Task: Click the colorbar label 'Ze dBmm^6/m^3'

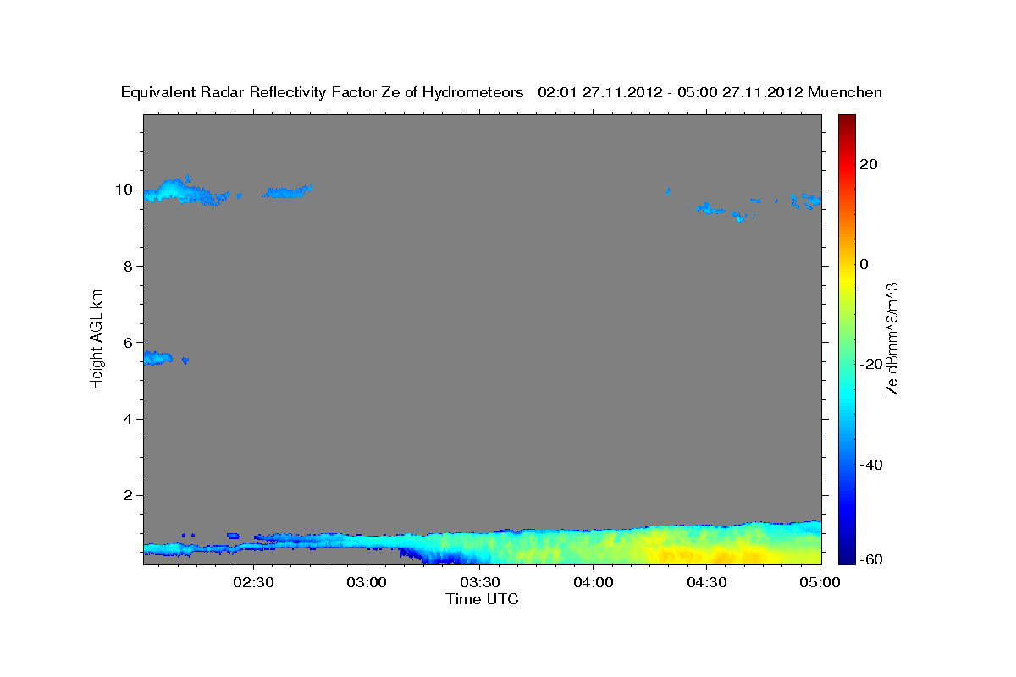Action: 892,338
